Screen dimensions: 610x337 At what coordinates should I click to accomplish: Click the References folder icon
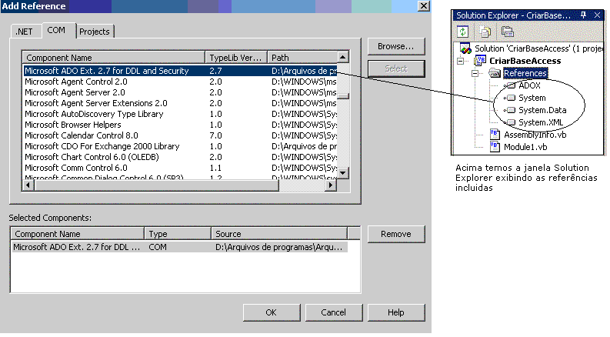[x=495, y=73]
